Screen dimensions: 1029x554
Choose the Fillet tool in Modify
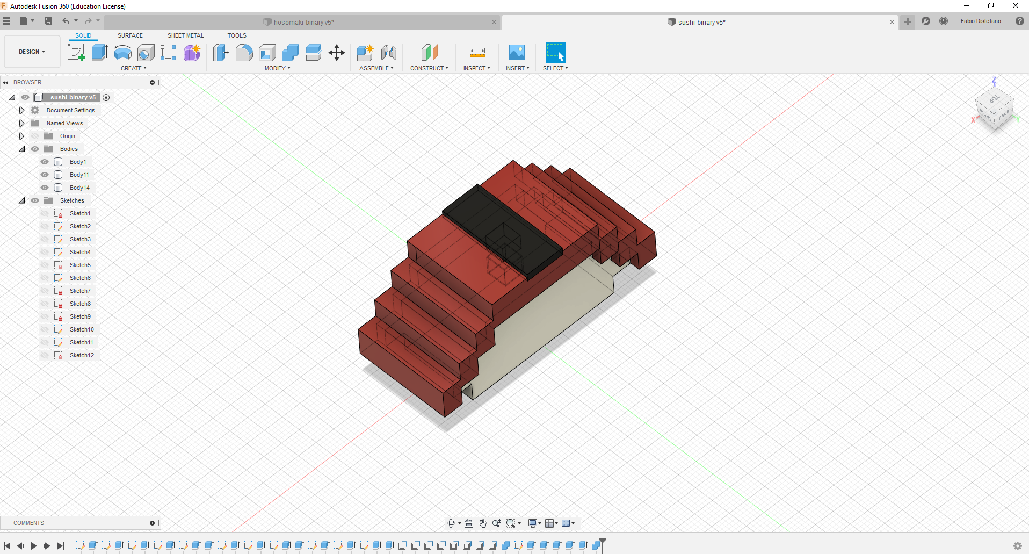[x=244, y=53]
